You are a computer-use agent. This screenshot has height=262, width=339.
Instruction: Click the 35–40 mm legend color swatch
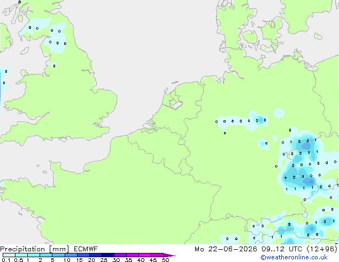tap(132, 255)
